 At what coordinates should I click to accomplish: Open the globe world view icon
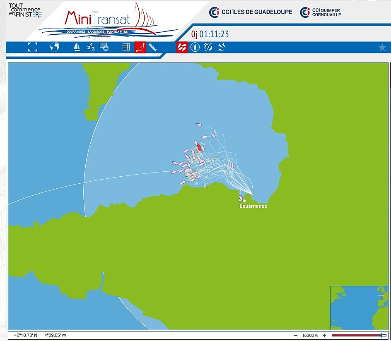[x=55, y=47]
